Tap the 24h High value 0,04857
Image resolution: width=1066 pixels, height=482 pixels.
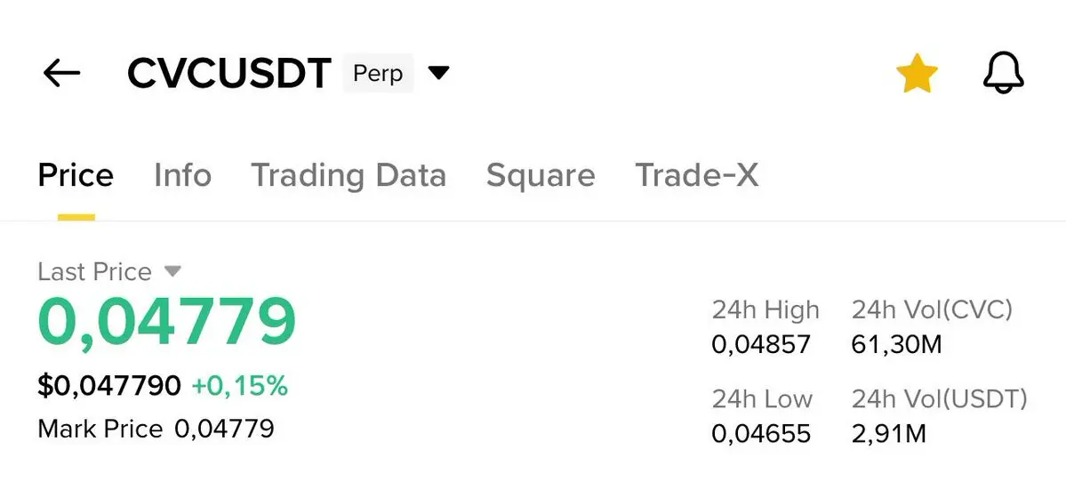tap(761, 344)
